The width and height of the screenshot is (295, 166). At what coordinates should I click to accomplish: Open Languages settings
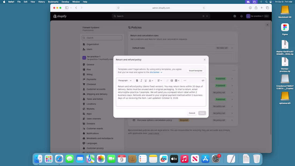point(92,143)
